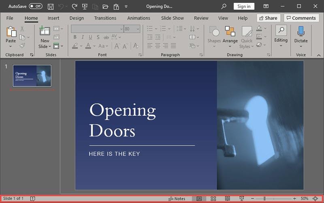324x203 pixels.
Task: Switch to Slide Sorter view icon
Action: tap(213, 199)
